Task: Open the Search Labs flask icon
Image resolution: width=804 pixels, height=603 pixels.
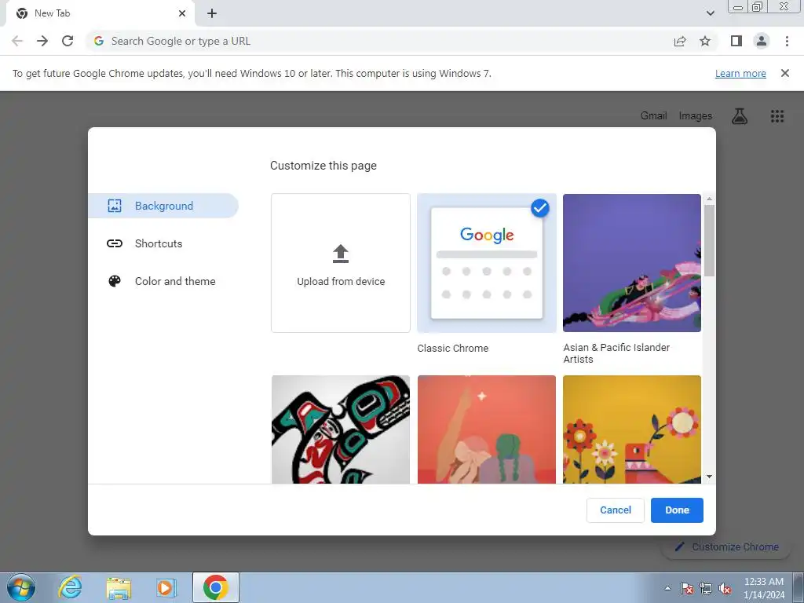Action: tap(740, 116)
